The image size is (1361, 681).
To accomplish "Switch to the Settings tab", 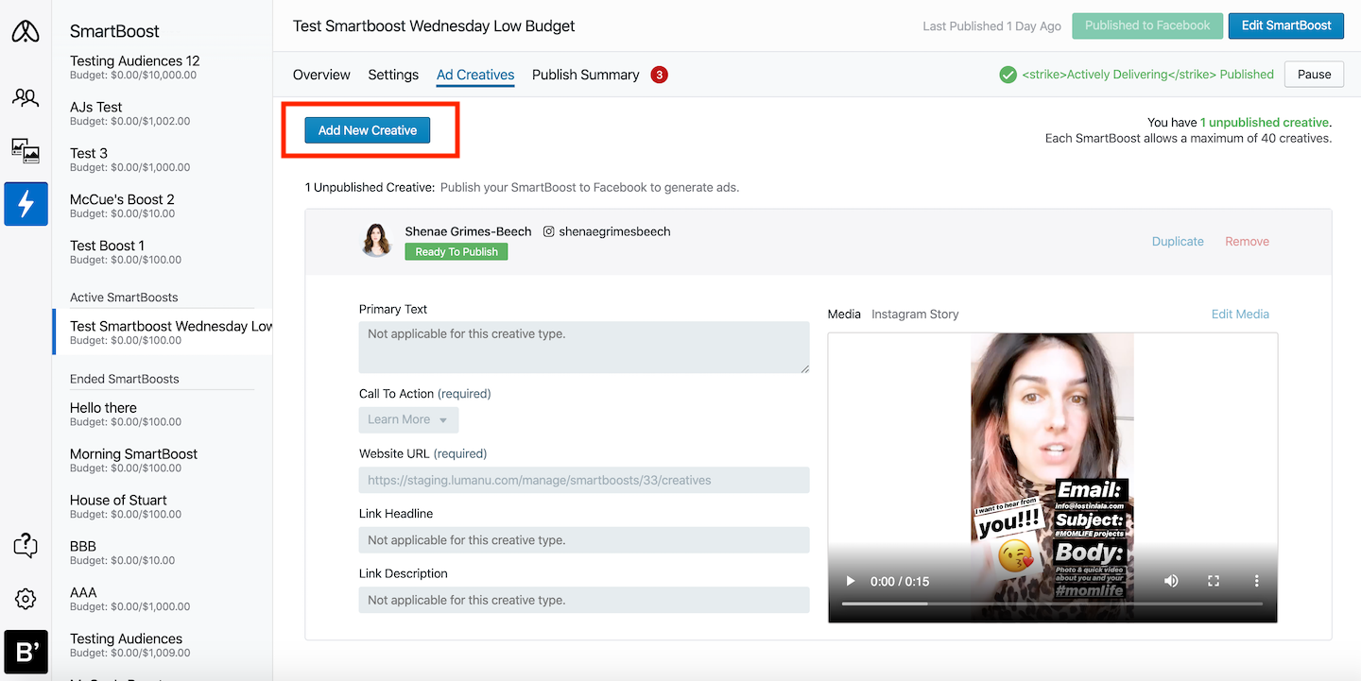I will pos(393,75).
